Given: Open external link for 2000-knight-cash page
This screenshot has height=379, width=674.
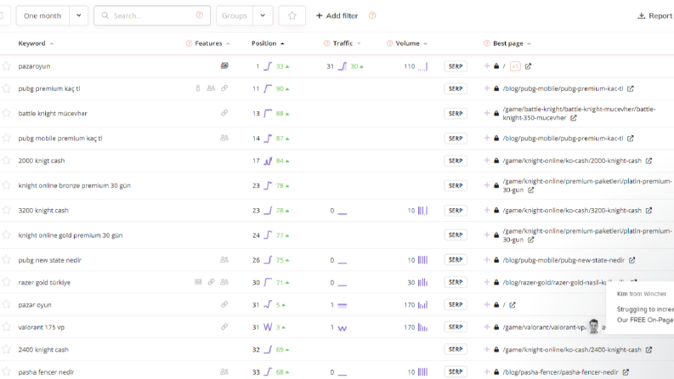Looking at the screenshot, I should click(x=649, y=161).
